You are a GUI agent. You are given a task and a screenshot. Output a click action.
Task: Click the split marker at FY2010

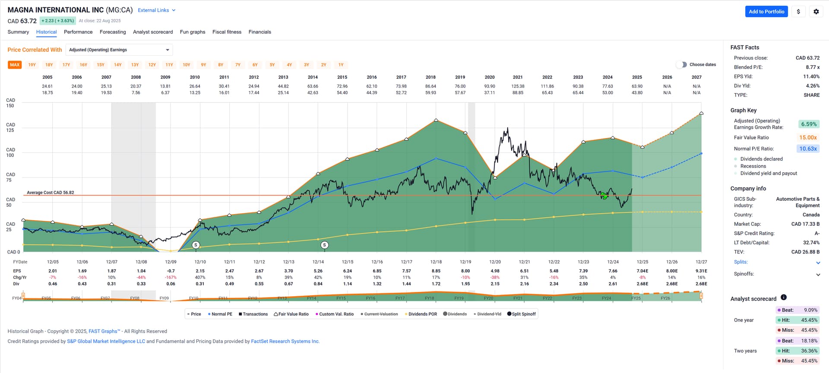click(x=196, y=245)
